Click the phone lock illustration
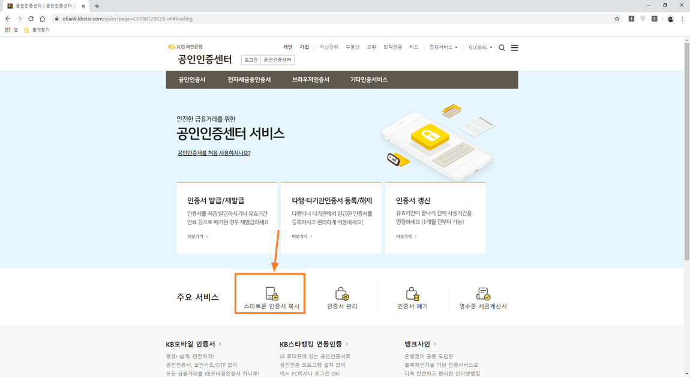The image size is (690, 377). tap(437, 143)
